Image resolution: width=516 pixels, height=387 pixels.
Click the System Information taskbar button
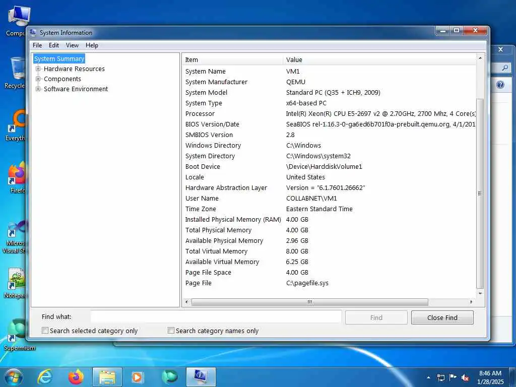[x=201, y=377]
